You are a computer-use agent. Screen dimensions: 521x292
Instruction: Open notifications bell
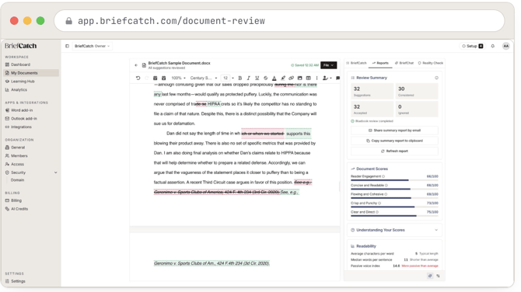[493, 46]
